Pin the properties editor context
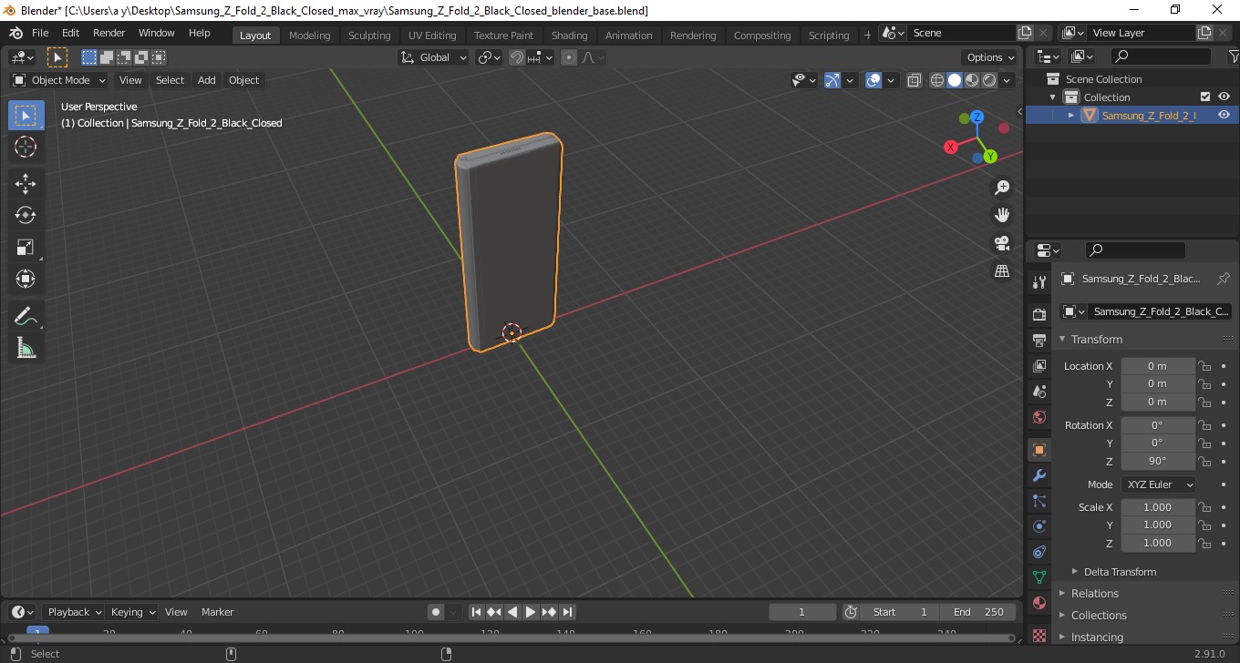Screen dimensions: 1240x663 [1224, 279]
